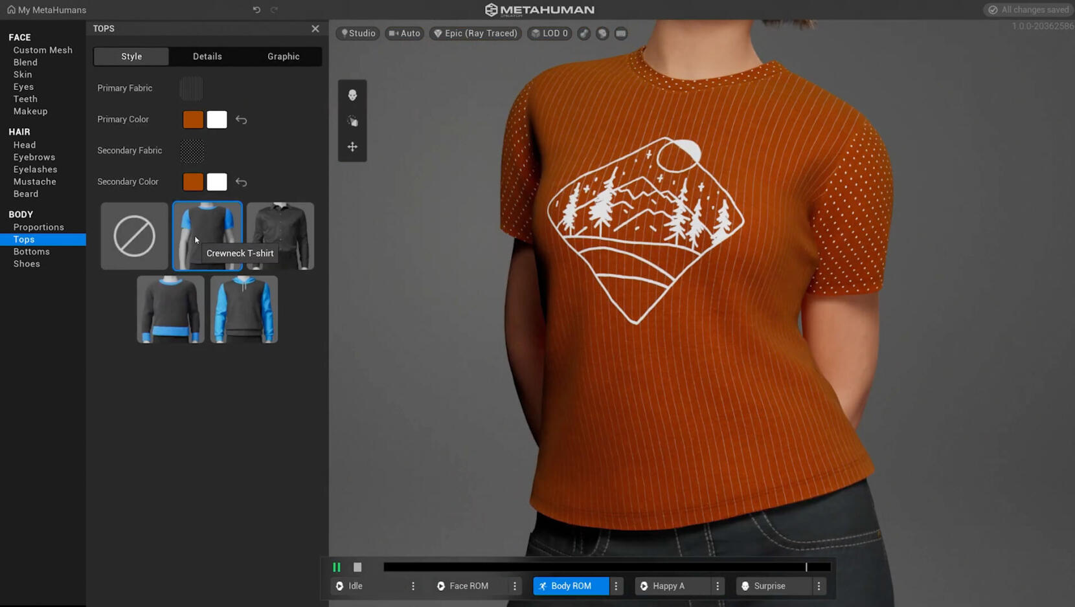The image size is (1075, 607).
Task: Select the Move tool in the viewport toolbar
Action: 352,147
